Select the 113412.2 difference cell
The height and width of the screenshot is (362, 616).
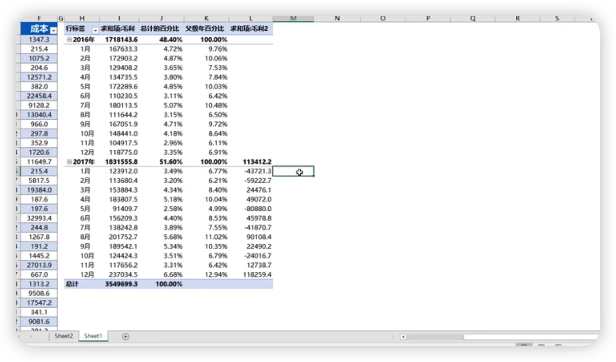[x=251, y=162]
